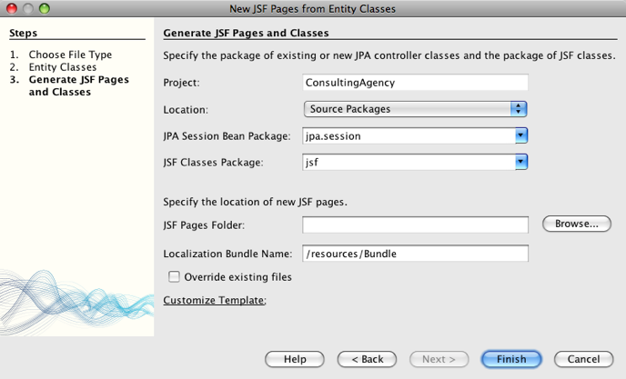Screen dimensions: 626x379
Task: Click into the jsf package text
Action: click(x=408, y=163)
